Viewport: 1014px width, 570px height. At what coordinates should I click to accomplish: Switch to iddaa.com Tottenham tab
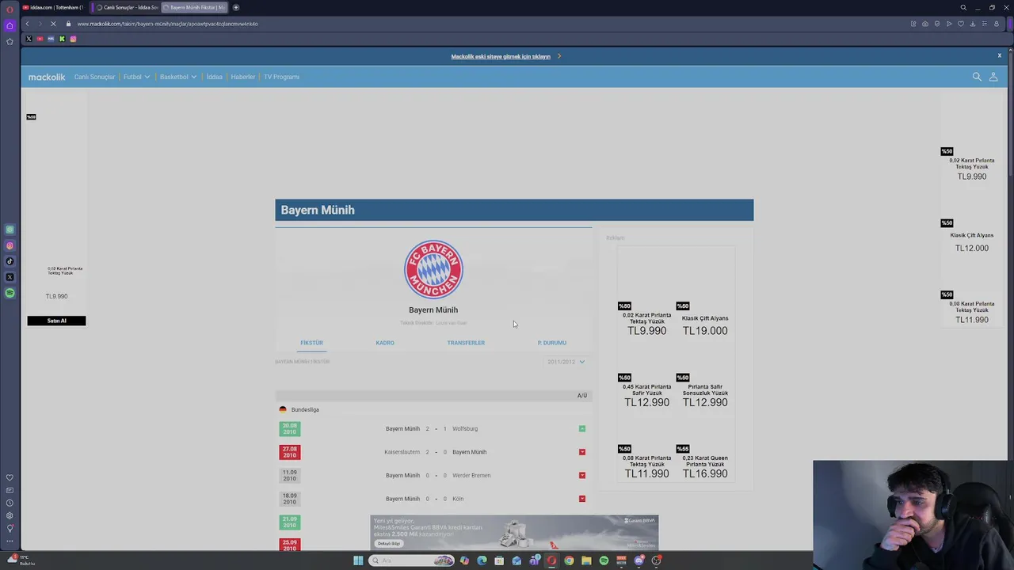[x=54, y=7]
